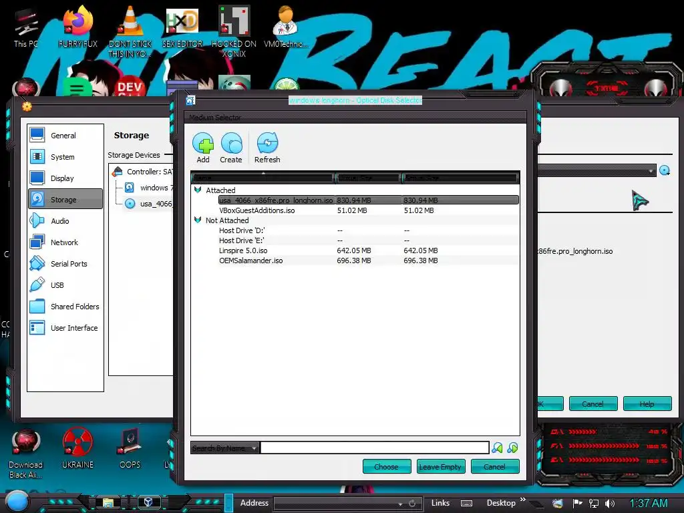Open the VLC cone desktop icon
684x513 pixels.
(130, 32)
